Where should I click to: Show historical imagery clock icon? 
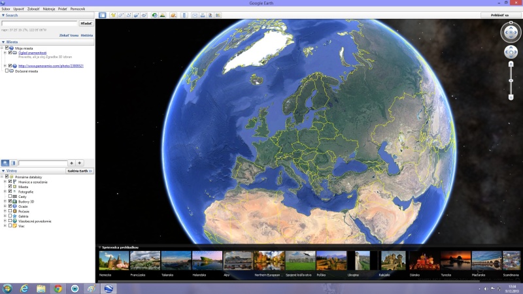click(x=154, y=15)
